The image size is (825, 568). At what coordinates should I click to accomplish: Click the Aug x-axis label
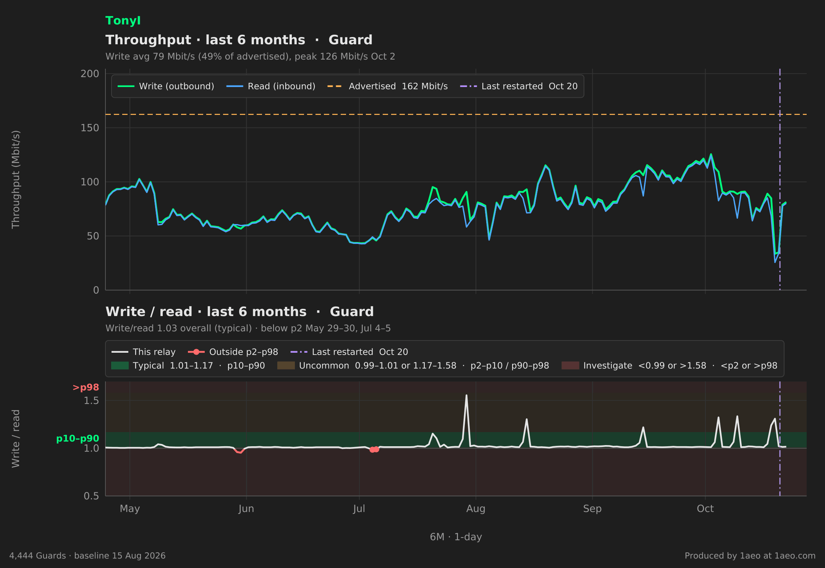(x=476, y=509)
